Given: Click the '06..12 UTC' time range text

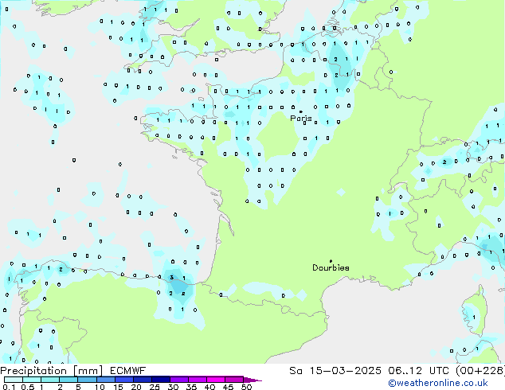Looking at the screenshot, I should [x=418, y=371].
